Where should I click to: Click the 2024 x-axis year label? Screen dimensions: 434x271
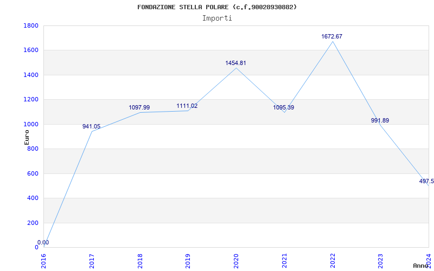429,261
